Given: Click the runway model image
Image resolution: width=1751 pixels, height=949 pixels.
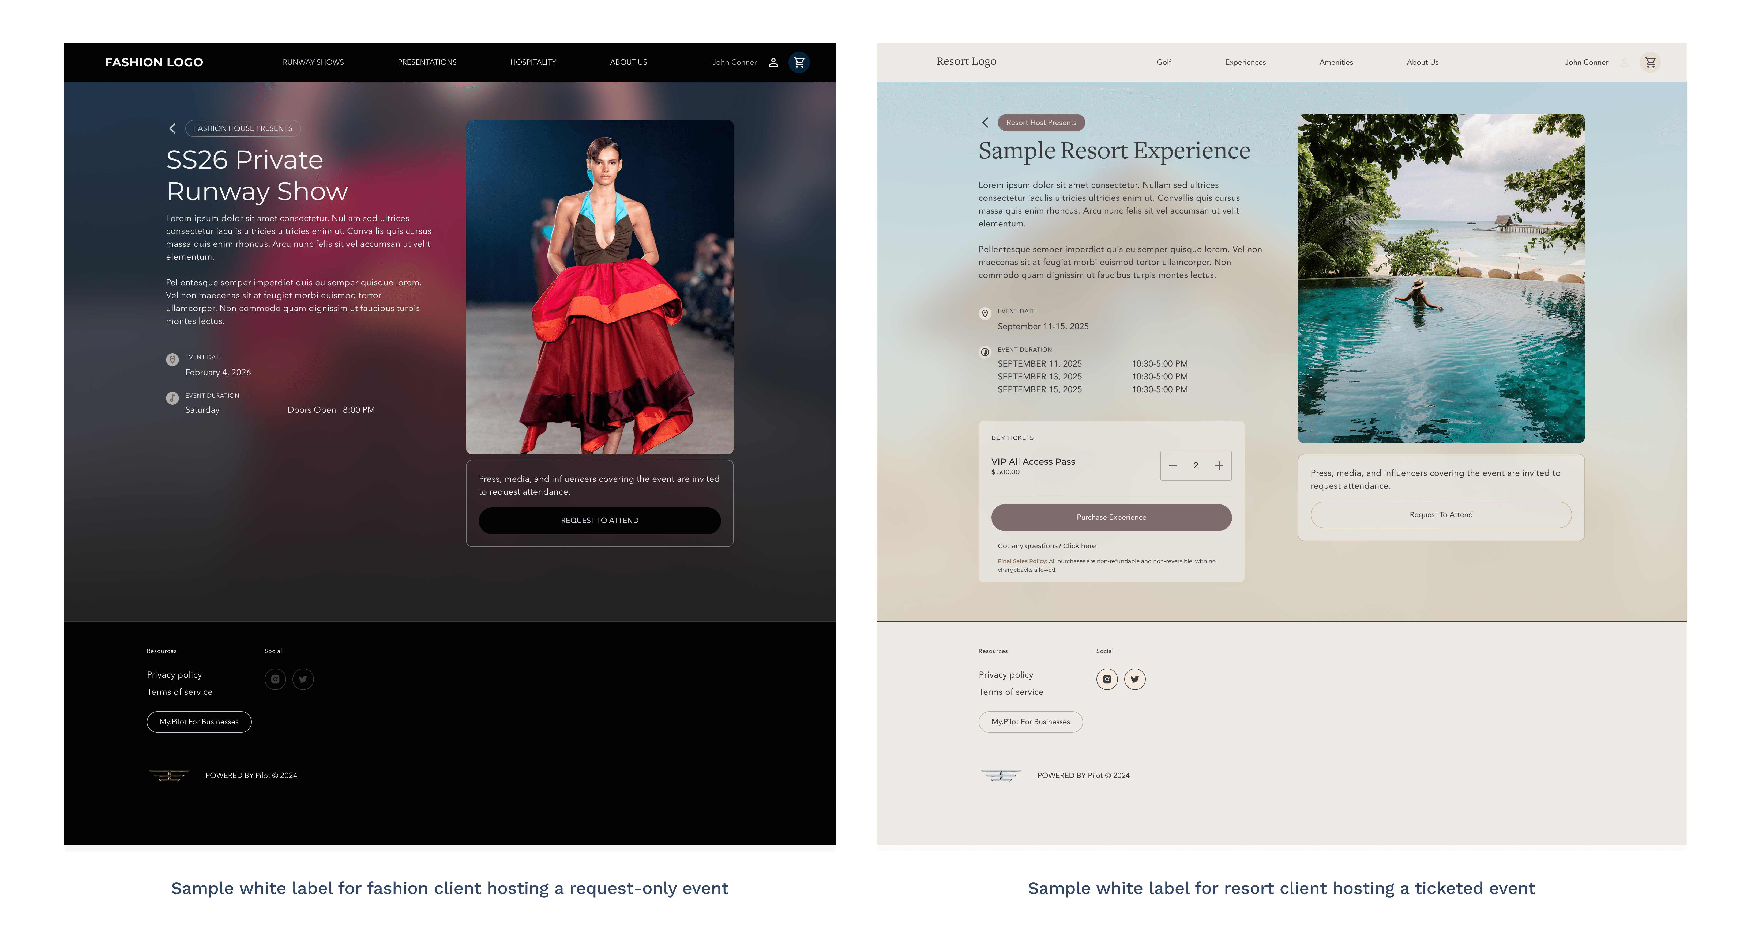Looking at the screenshot, I should point(600,287).
